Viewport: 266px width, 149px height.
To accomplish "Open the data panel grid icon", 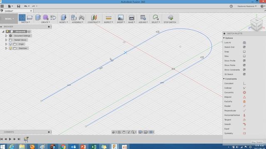I will [2, 6].
